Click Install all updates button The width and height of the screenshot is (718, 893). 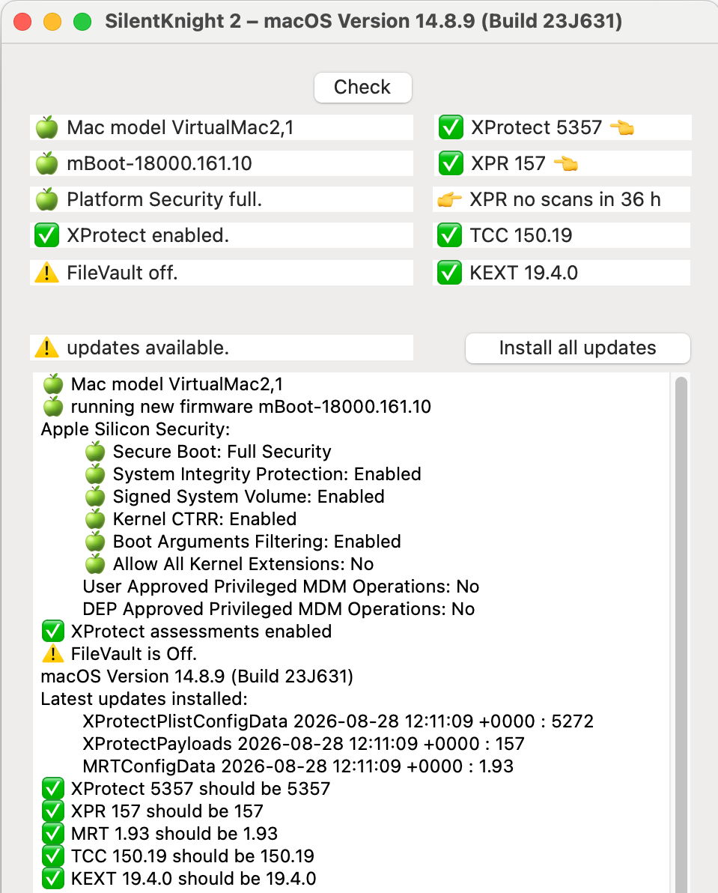tap(577, 348)
